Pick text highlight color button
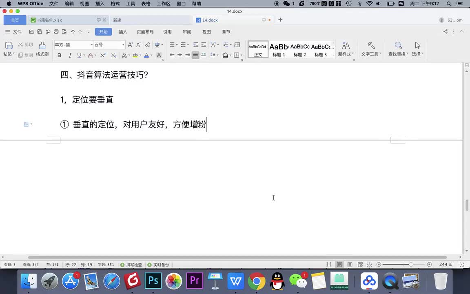 (x=135, y=55)
